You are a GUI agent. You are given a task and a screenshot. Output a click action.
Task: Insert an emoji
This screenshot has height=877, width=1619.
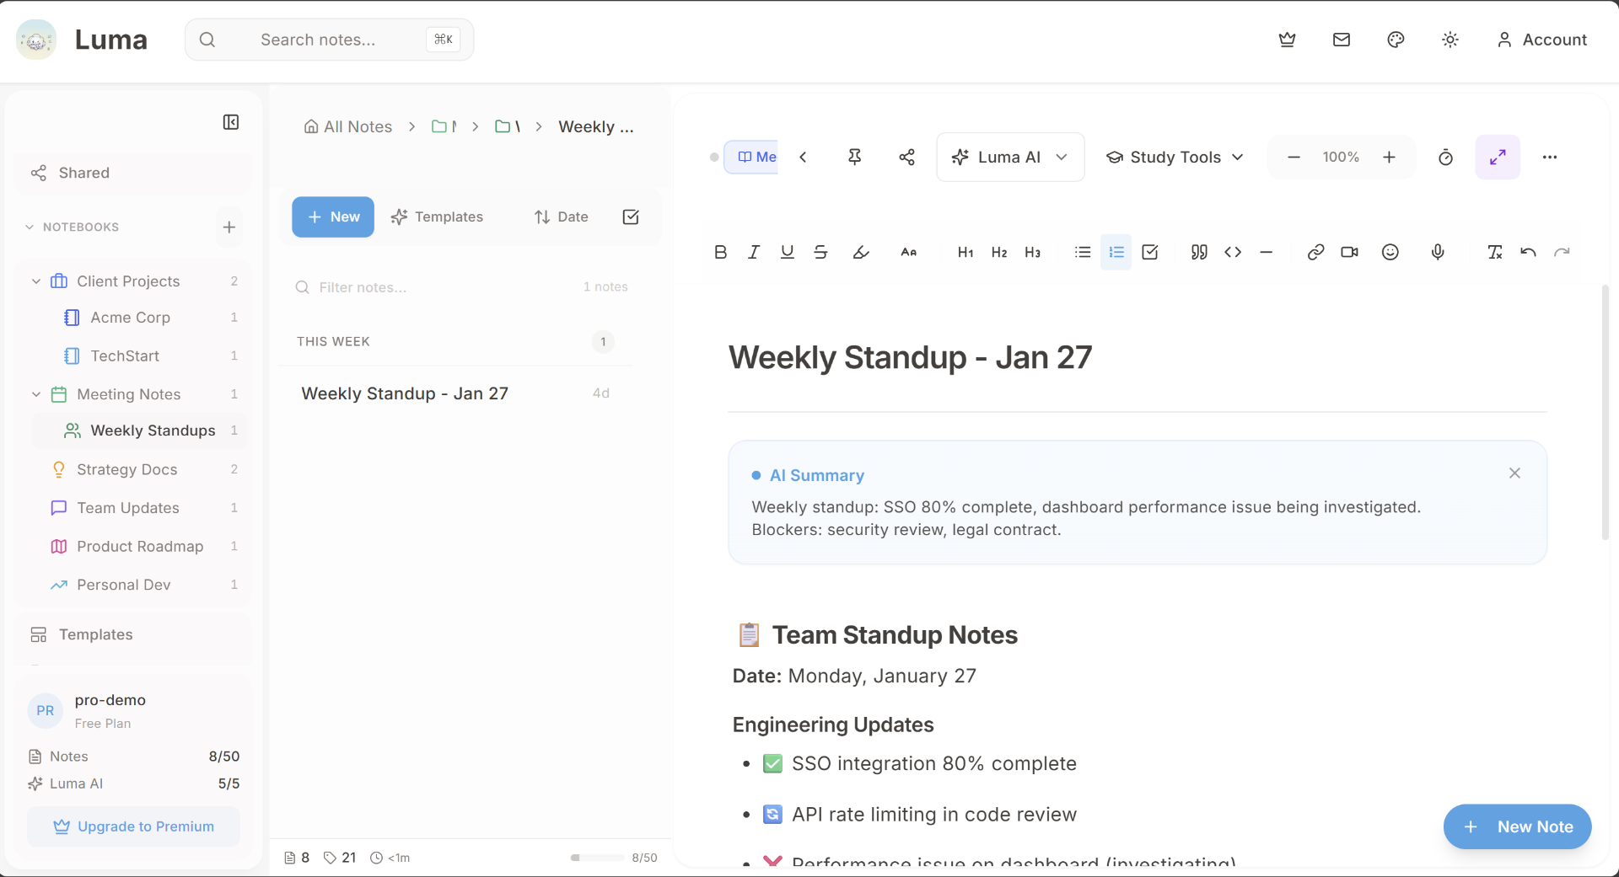[x=1390, y=251]
